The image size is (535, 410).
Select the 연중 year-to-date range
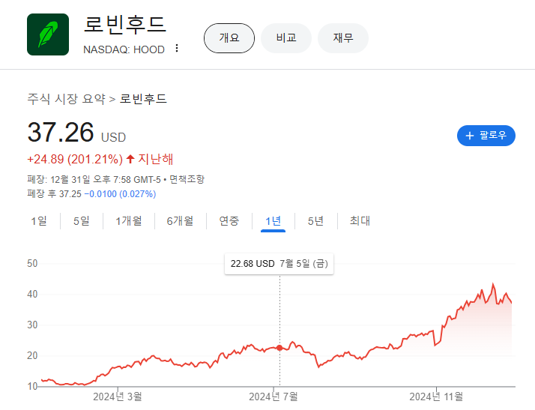229,221
